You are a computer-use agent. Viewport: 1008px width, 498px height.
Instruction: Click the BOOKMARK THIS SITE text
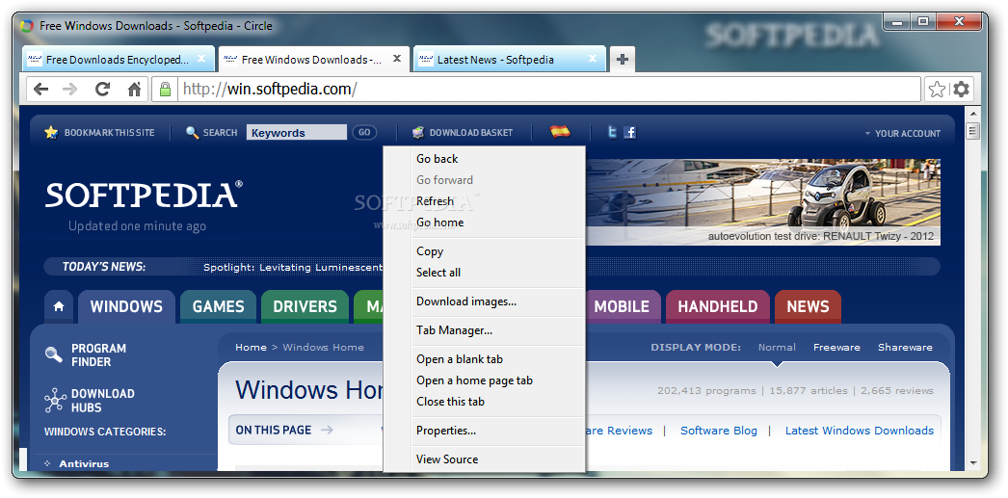[x=109, y=133]
